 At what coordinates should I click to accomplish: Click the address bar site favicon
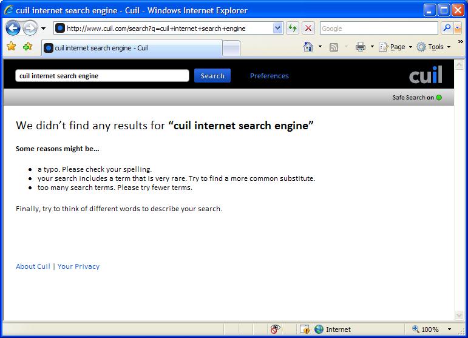click(x=60, y=29)
